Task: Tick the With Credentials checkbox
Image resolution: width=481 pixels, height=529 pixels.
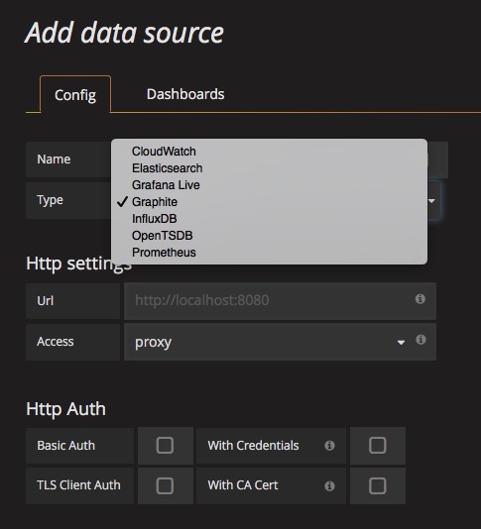Action: click(377, 445)
